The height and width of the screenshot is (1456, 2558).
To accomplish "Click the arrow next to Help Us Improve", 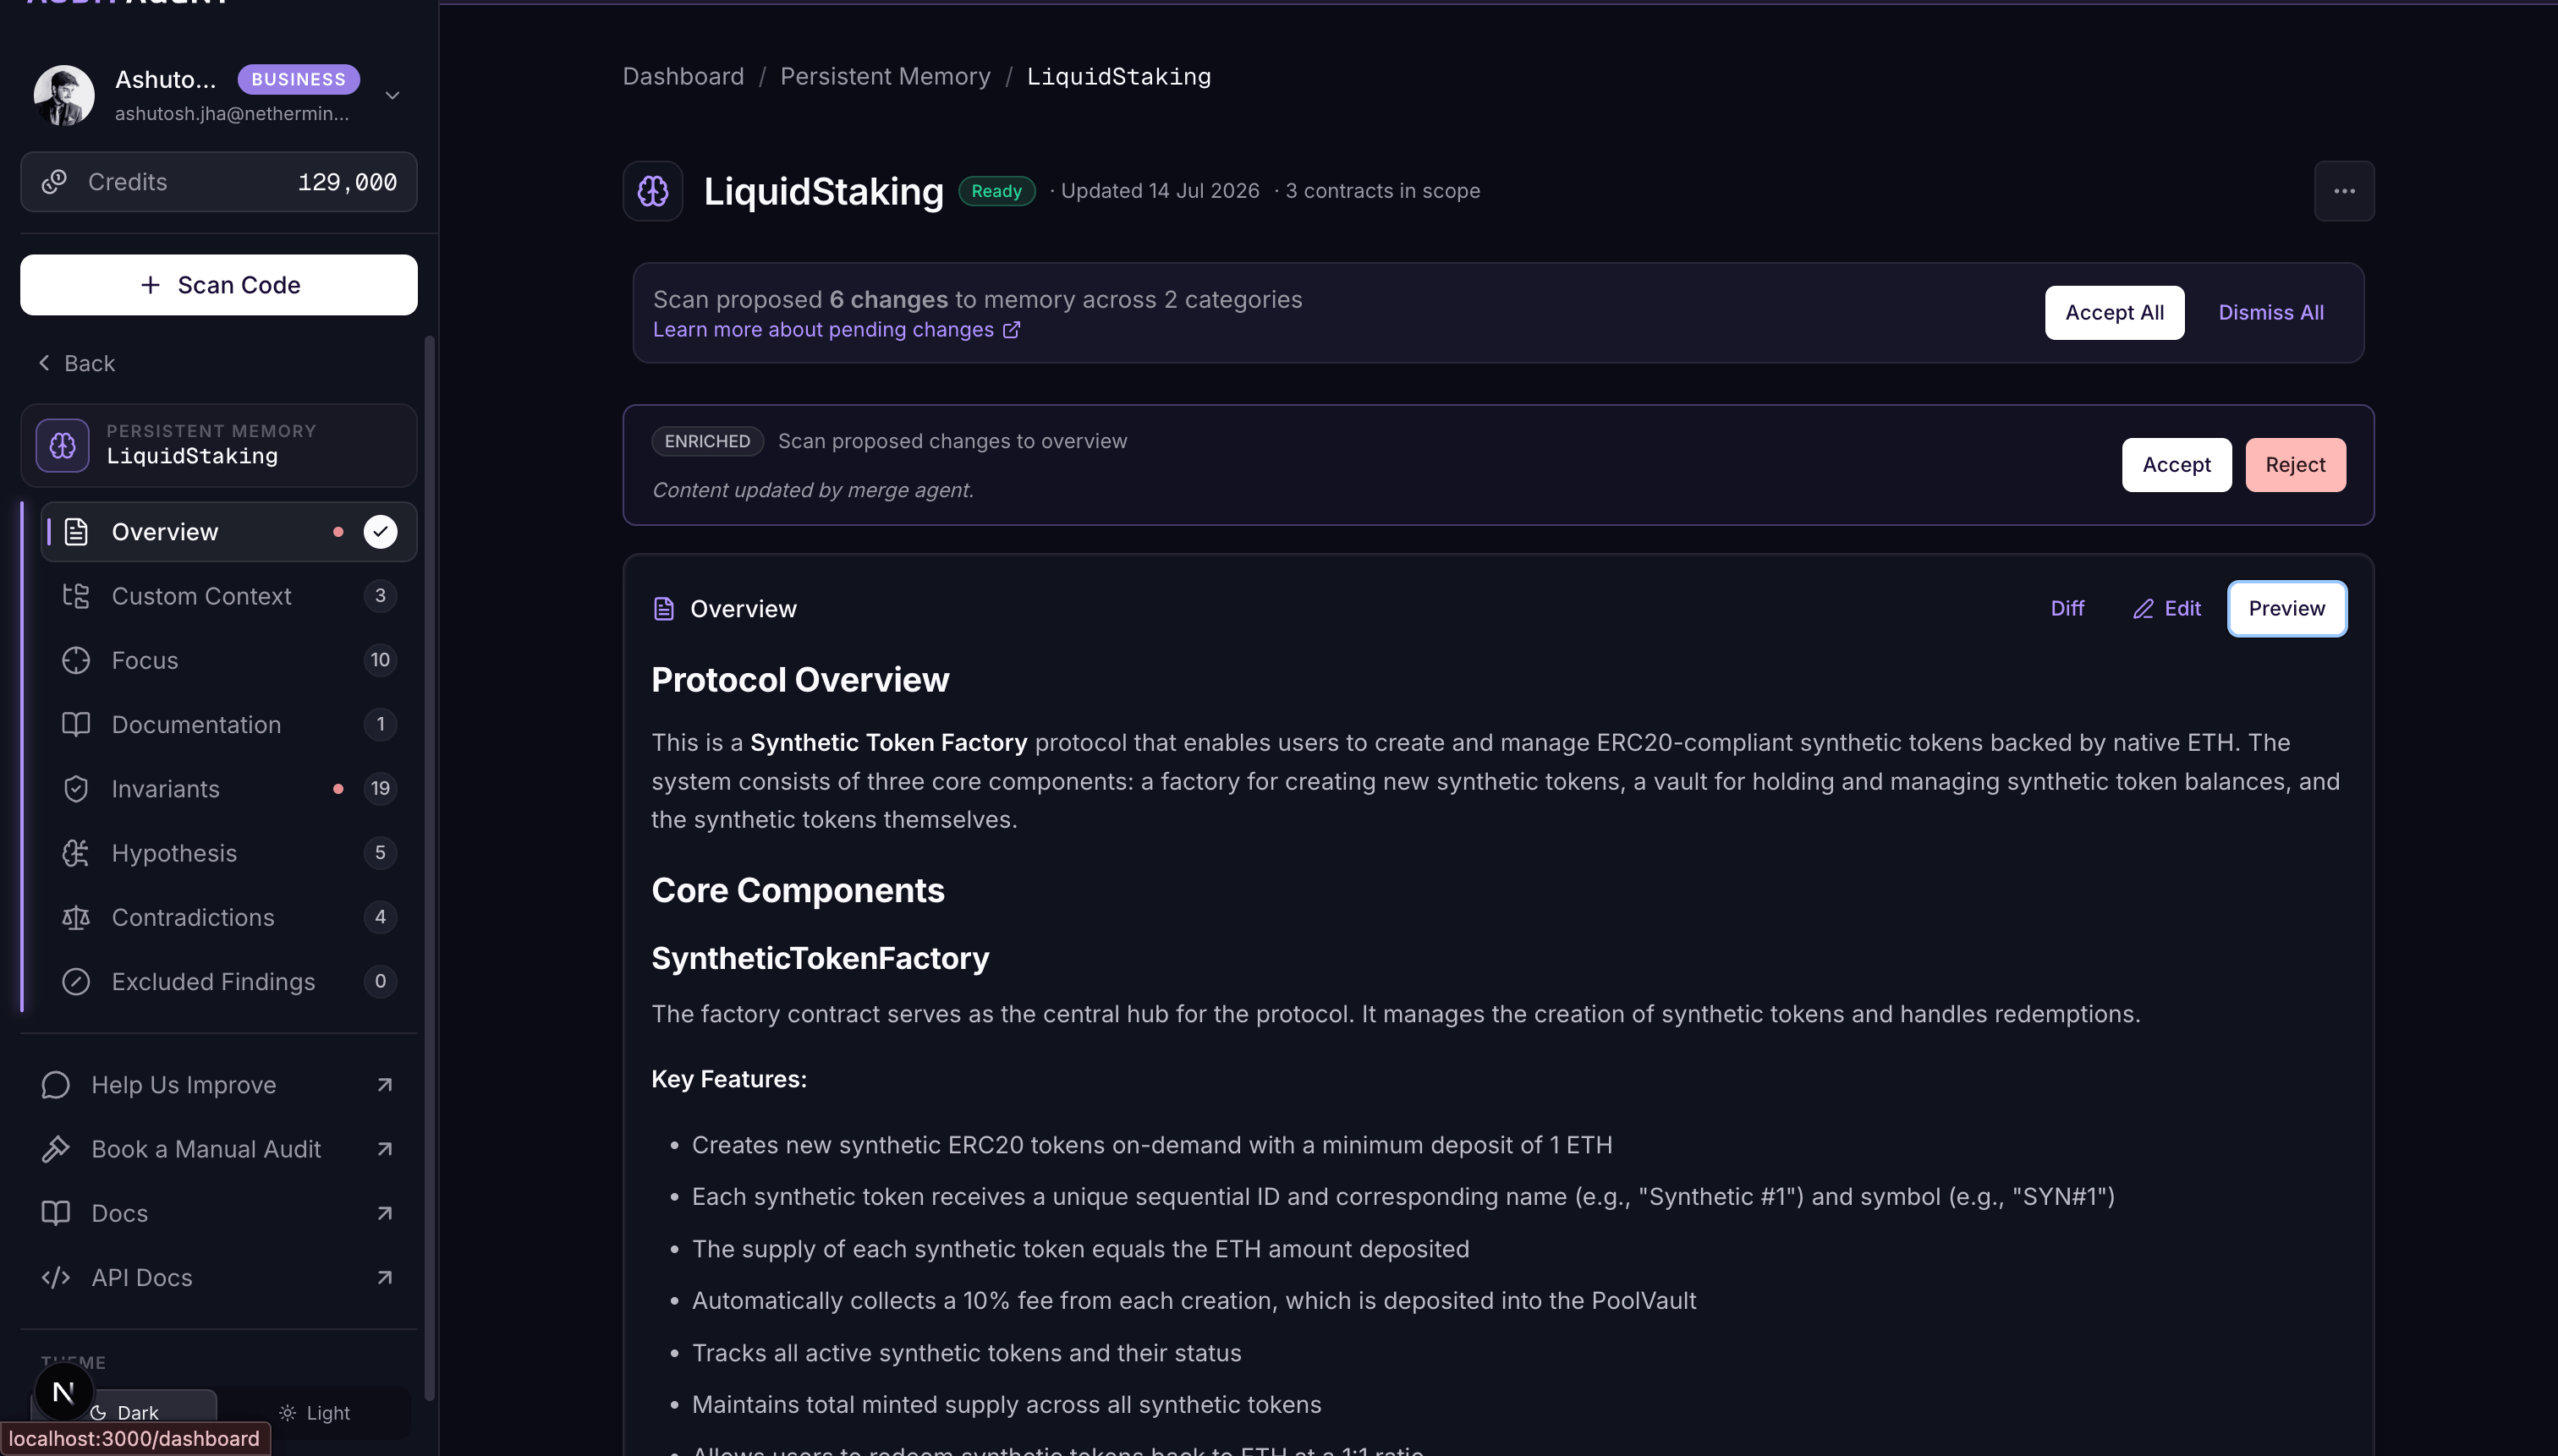I will tap(384, 1085).
